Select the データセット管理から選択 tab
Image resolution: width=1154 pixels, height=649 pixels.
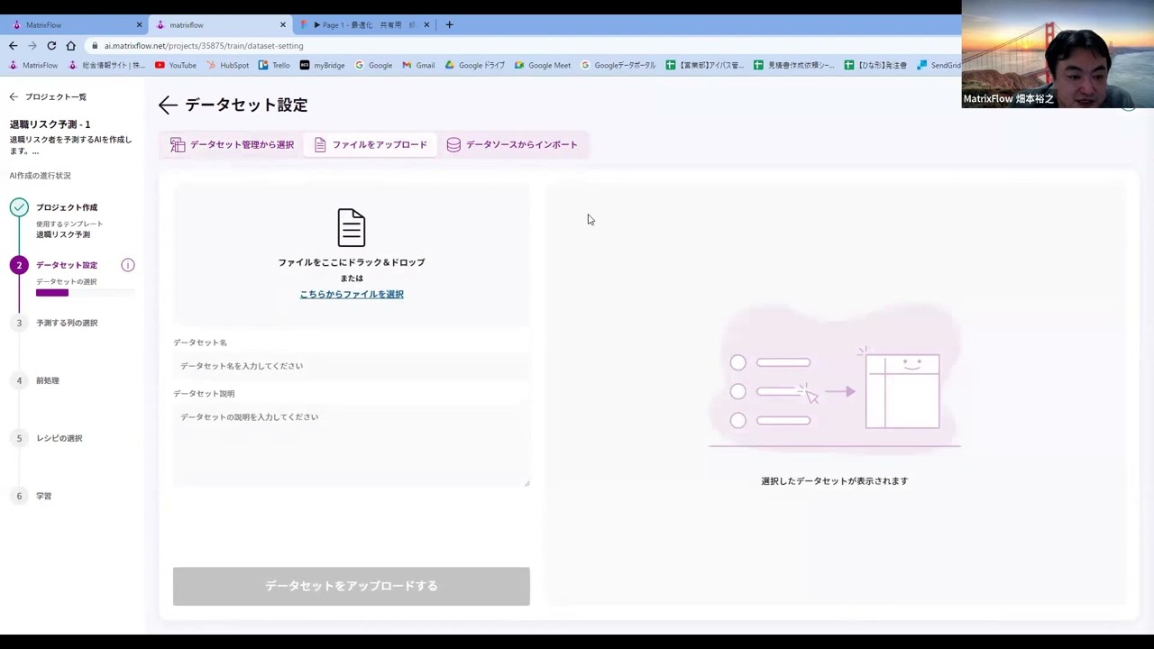tap(233, 145)
